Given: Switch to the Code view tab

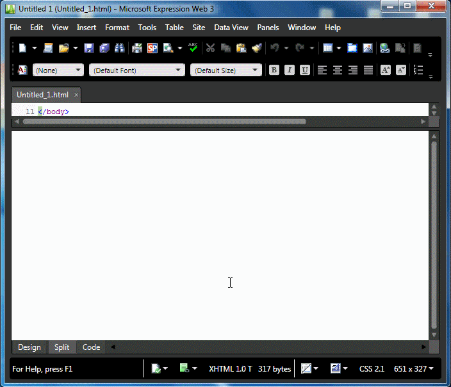Looking at the screenshot, I should [92, 347].
